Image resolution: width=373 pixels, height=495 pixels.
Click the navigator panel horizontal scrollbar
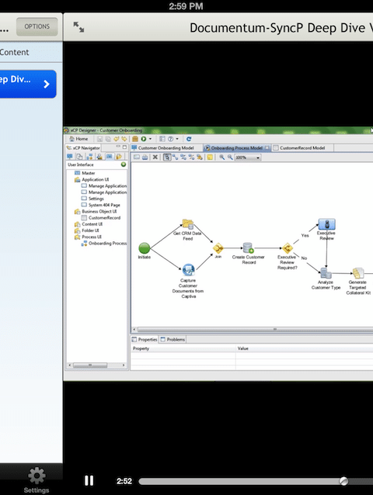tap(90, 365)
